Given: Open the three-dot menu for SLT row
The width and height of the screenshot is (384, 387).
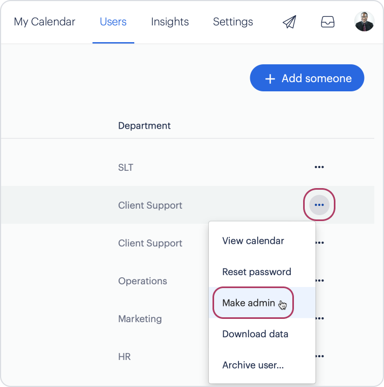Looking at the screenshot, I should (x=319, y=167).
